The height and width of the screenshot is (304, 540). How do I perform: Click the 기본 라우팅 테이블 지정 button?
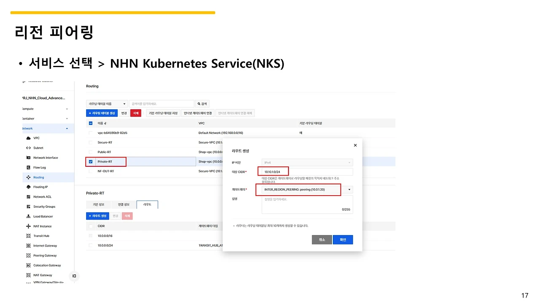(163, 113)
